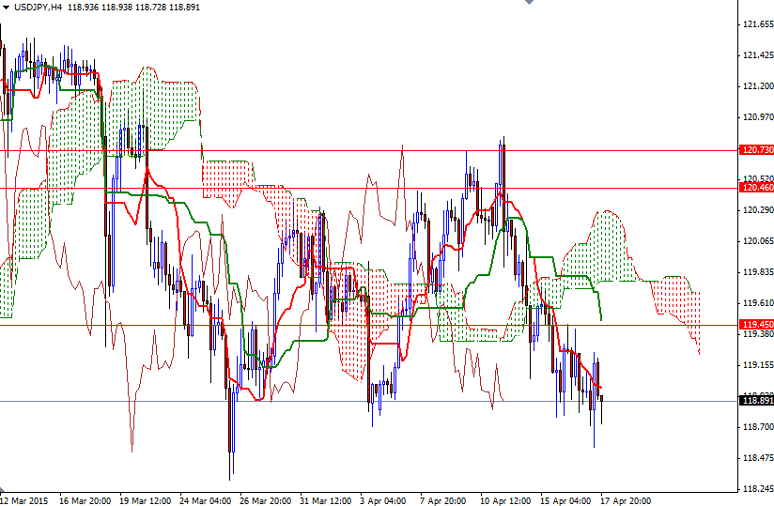Click price axis value 118.475
The image size is (774, 506).
click(x=758, y=458)
